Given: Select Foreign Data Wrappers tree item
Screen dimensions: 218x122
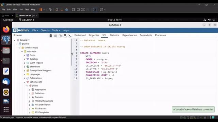Looking at the screenshot, I should pos(41,70).
